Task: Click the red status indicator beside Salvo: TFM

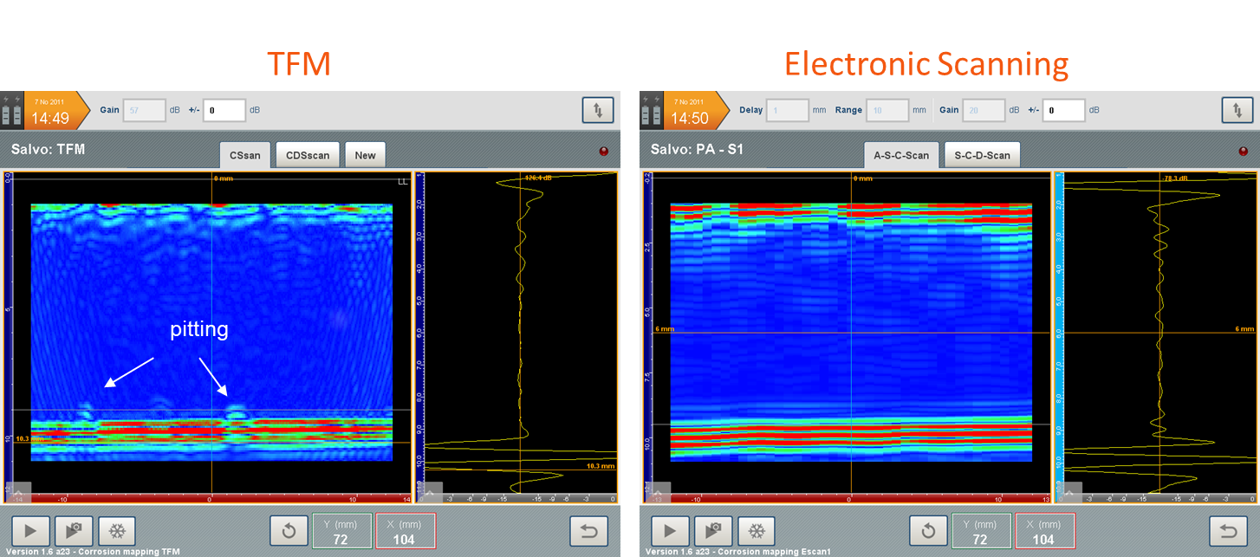Action: [603, 152]
